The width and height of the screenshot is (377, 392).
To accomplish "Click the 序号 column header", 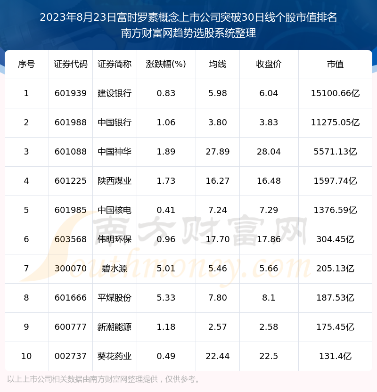I will tap(26, 64).
